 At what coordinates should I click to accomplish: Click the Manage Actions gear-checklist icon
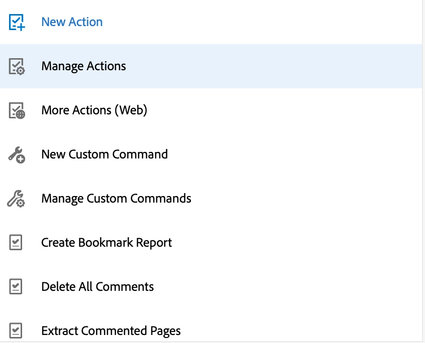tap(17, 66)
